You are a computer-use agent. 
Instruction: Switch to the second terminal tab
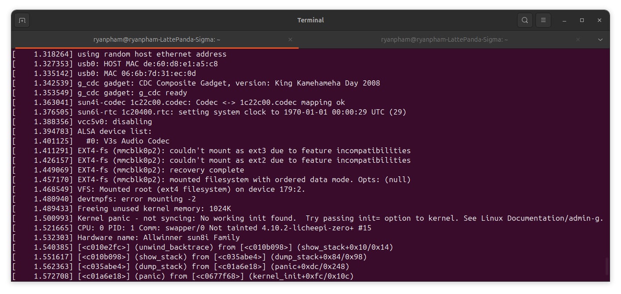pos(444,39)
